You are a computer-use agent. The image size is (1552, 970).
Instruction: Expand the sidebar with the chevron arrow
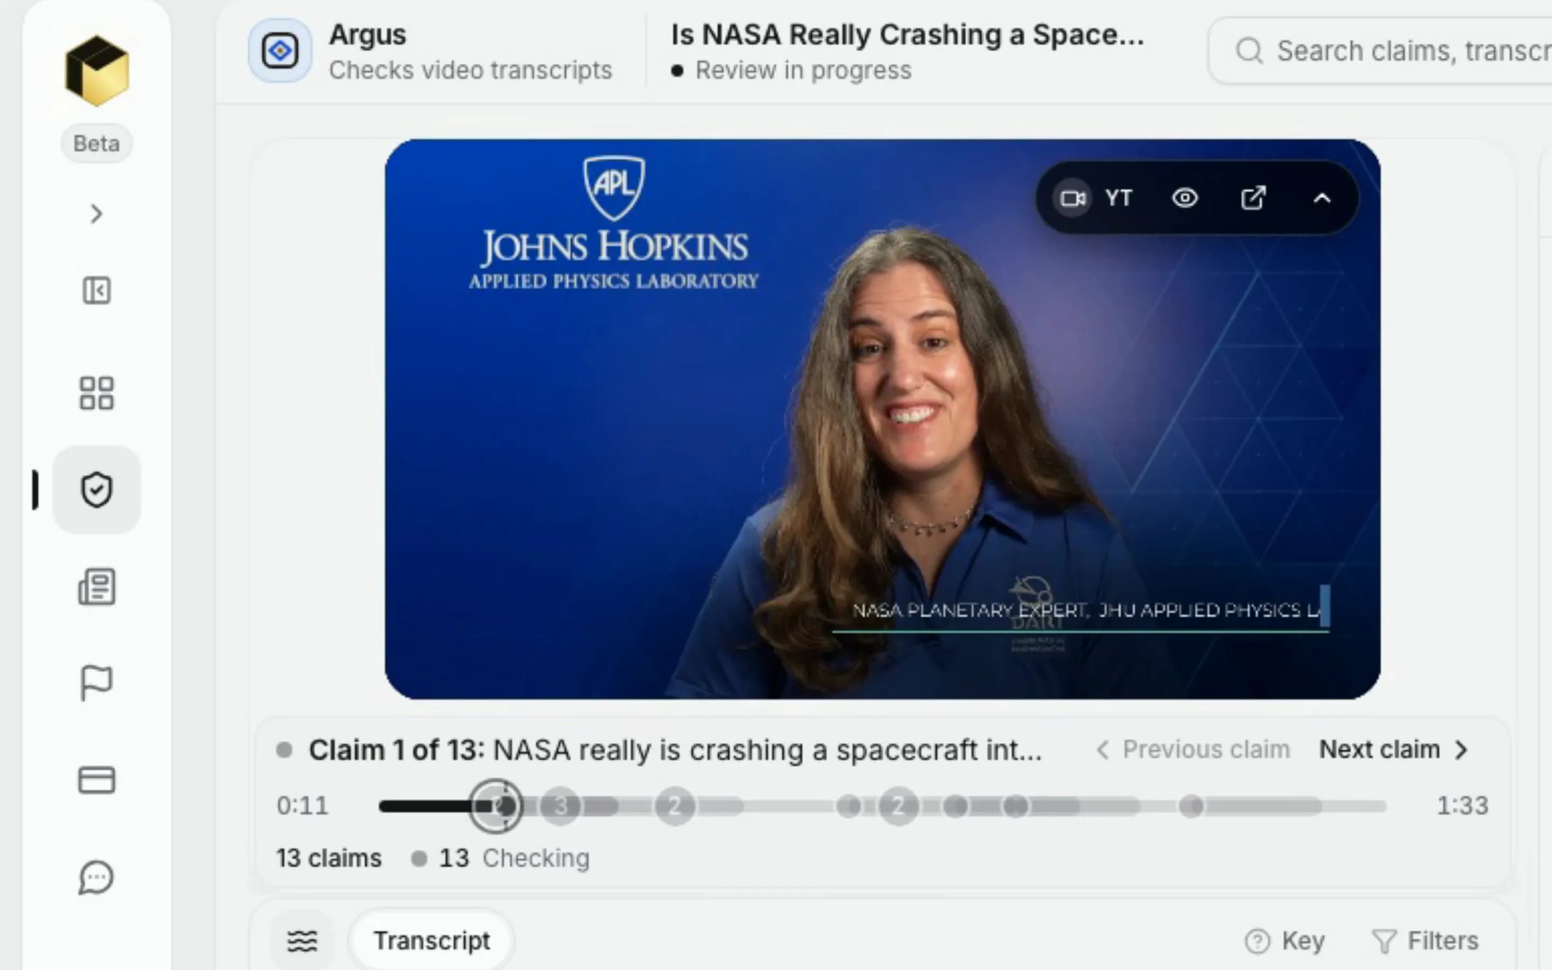click(96, 213)
